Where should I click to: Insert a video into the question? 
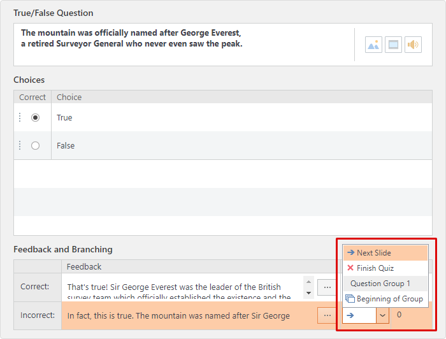pos(393,45)
